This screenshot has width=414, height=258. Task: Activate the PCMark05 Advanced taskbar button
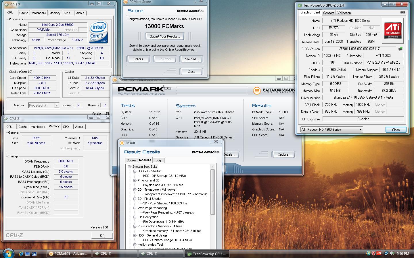click(69, 254)
